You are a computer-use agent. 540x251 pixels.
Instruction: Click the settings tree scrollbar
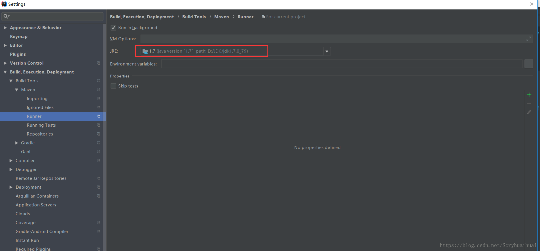tap(104, 137)
